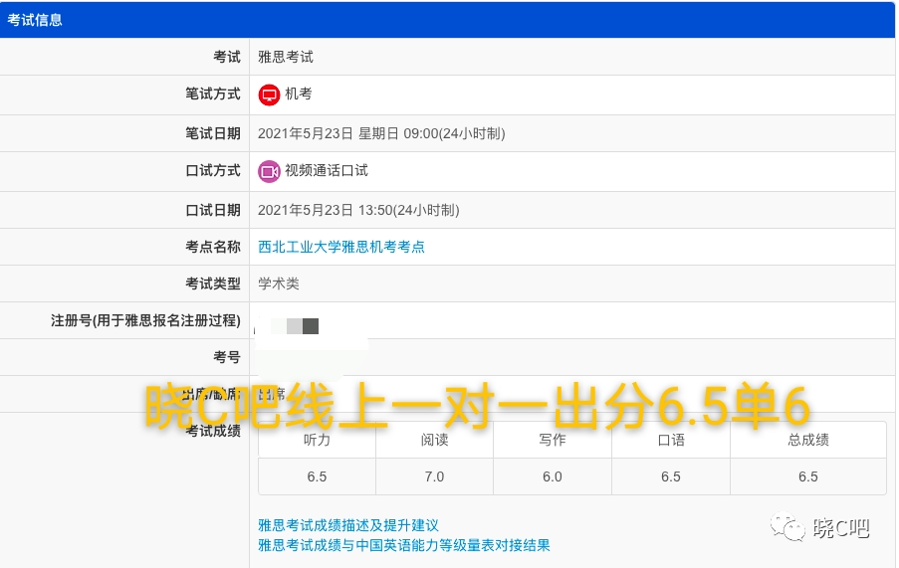Click the 写作 column header
The height and width of the screenshot is (568, 899).
coord(553,440)
